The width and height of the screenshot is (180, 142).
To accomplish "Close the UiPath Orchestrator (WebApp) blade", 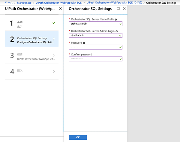I will pyautogui.click(x=61, y=9).
